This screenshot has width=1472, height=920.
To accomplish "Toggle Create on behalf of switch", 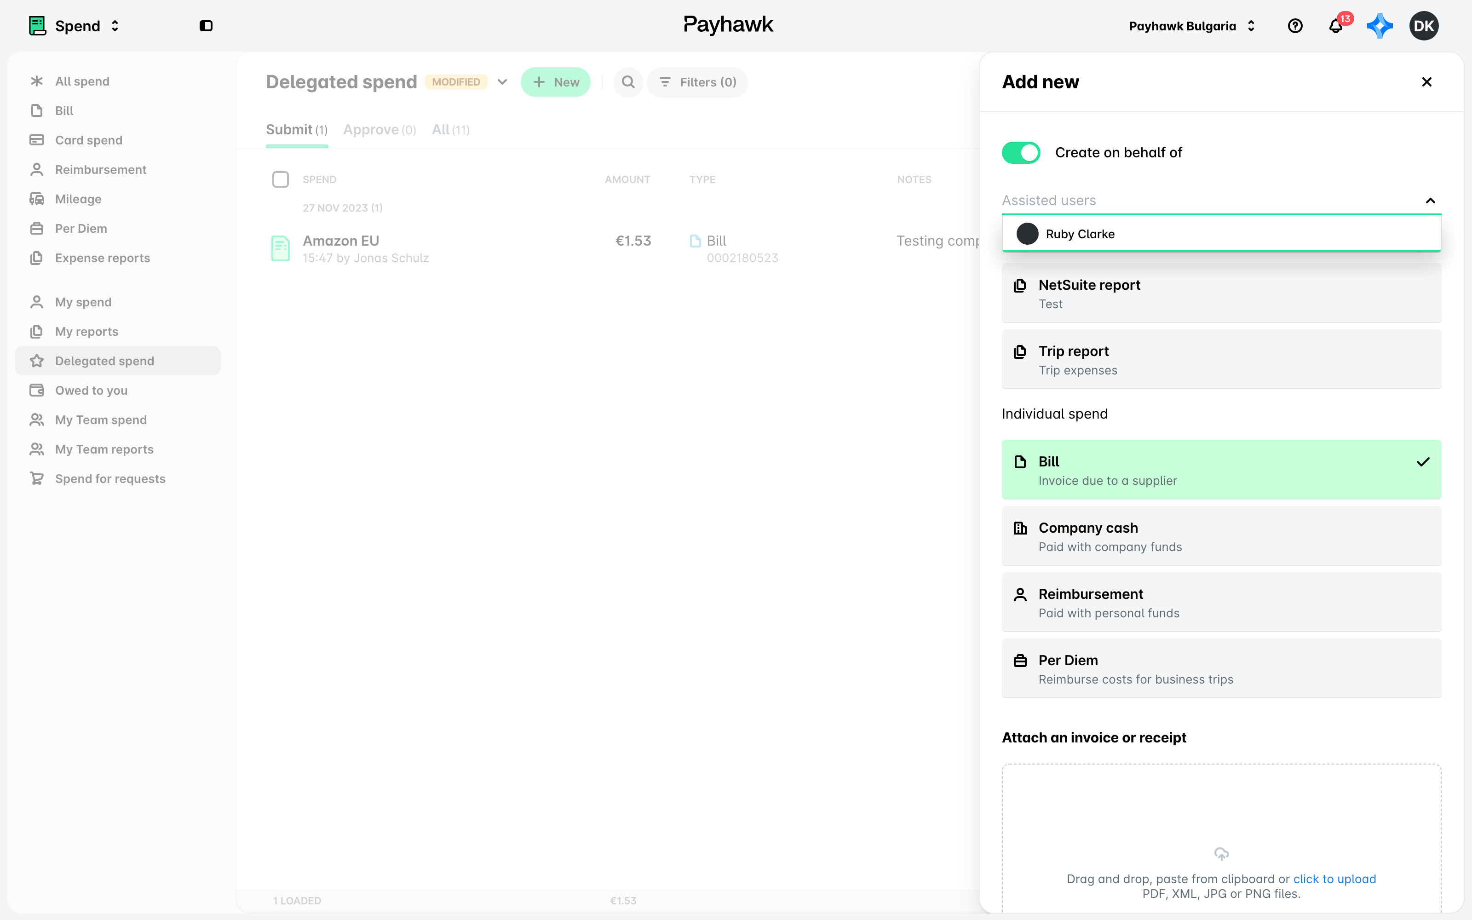I will point(1021,153).
